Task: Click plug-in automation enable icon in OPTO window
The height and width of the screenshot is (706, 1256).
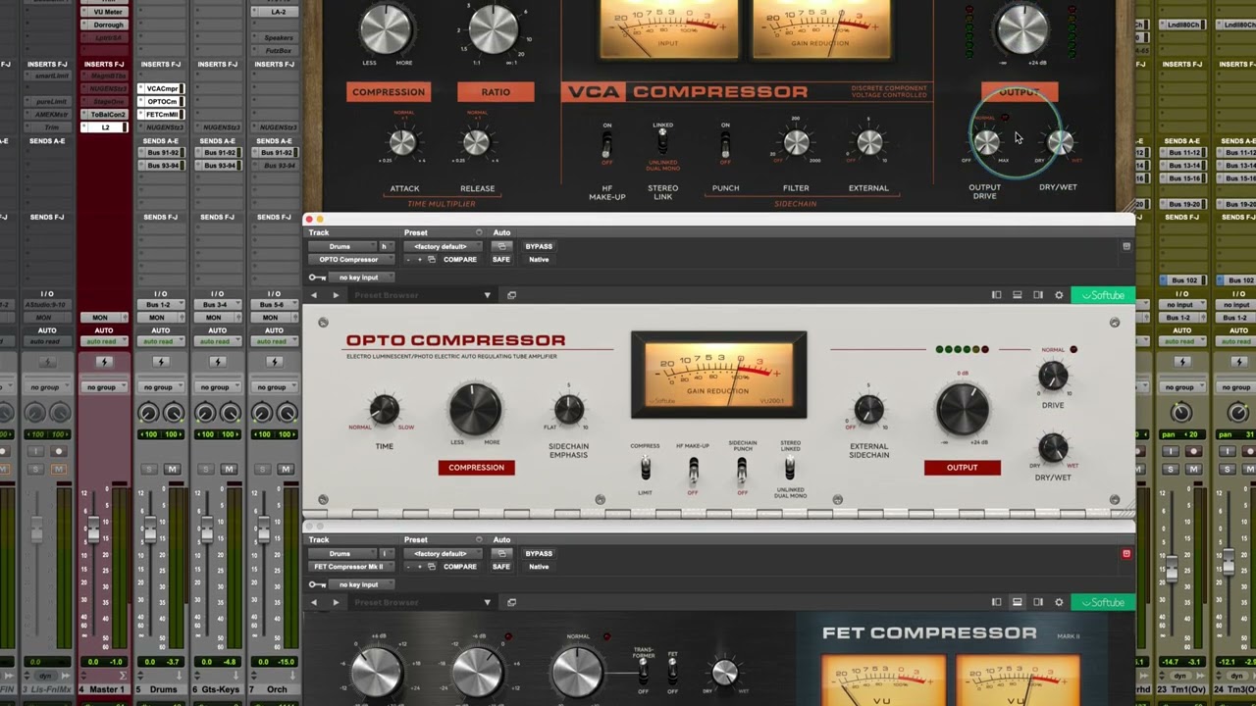Action: click(501, 246)
